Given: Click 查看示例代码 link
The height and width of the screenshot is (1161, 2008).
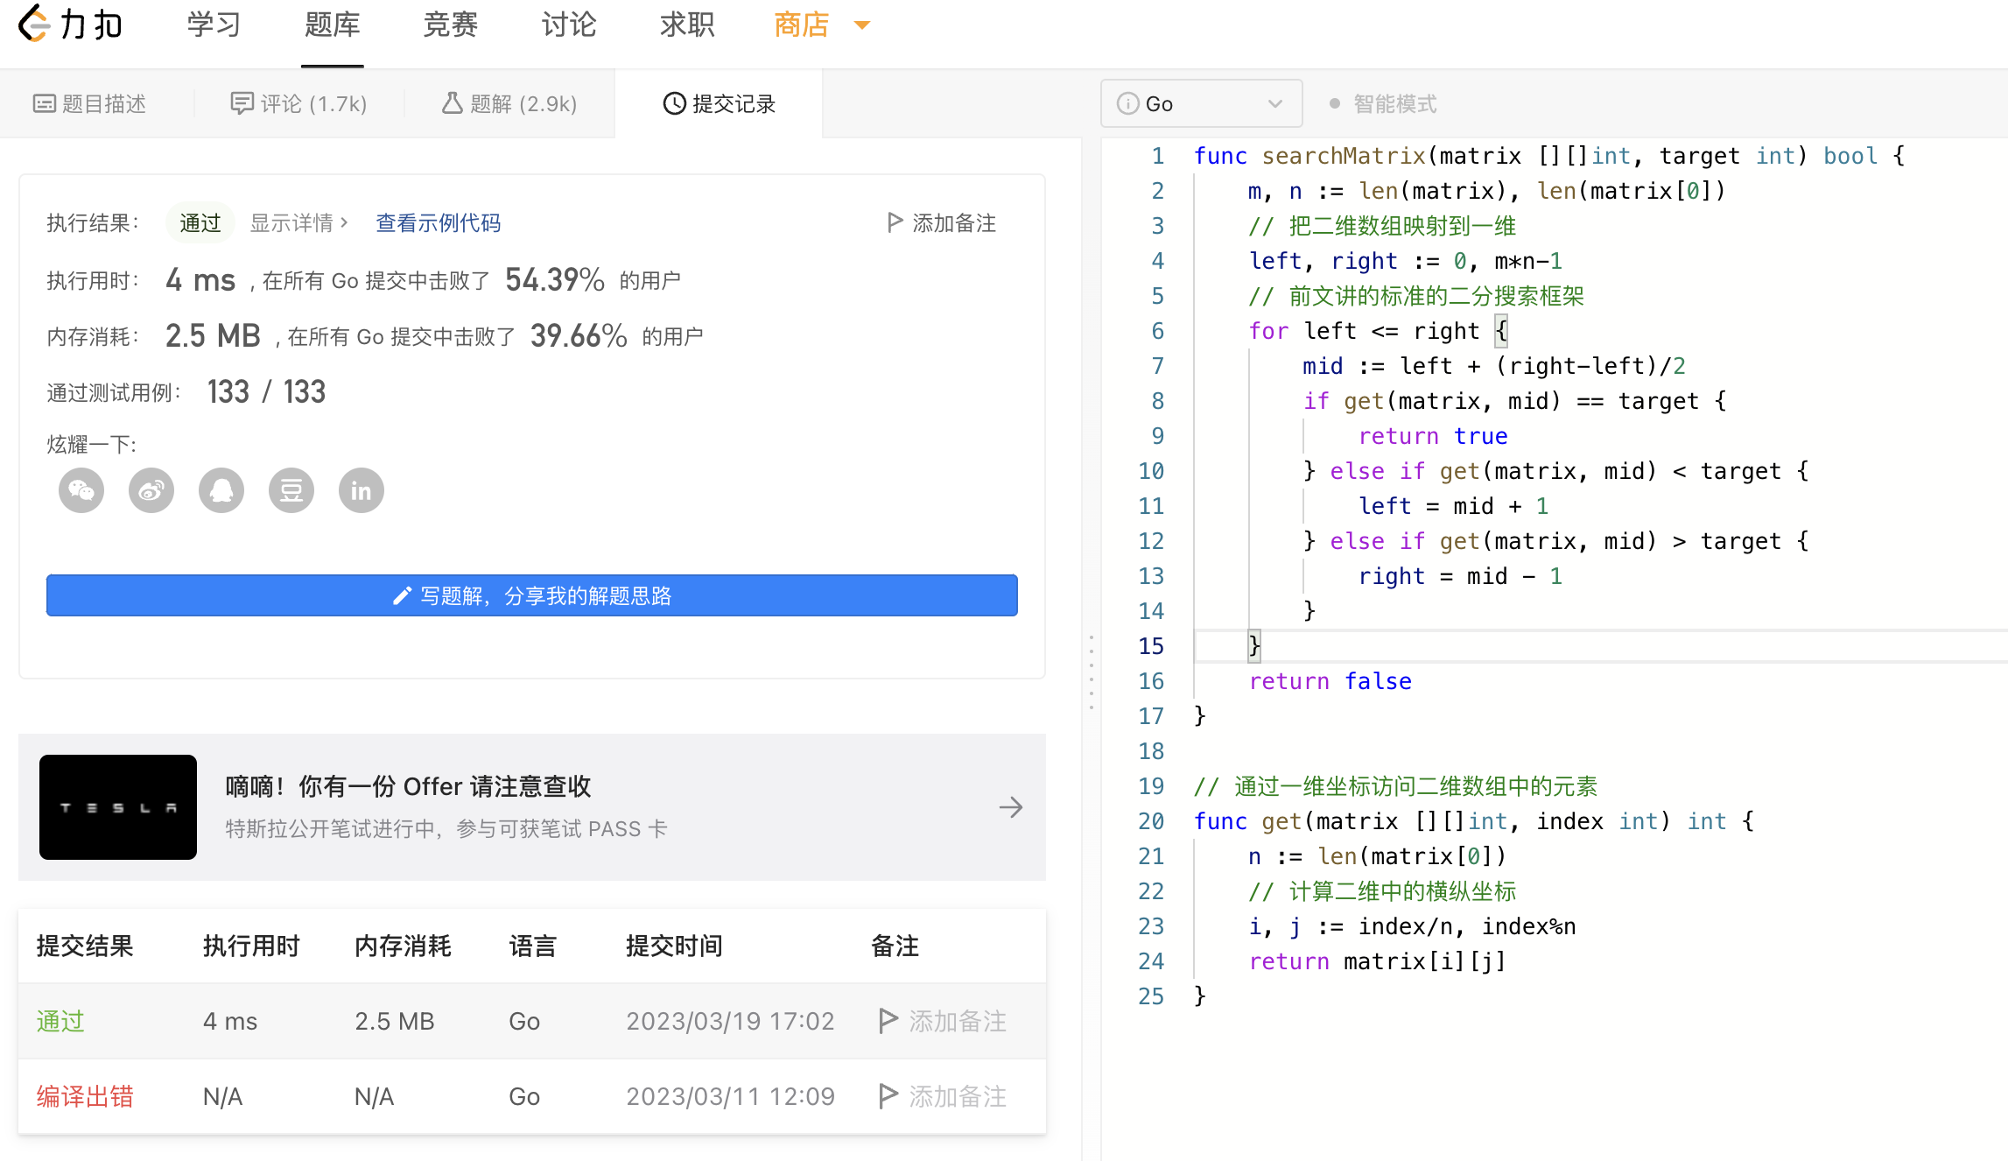Looking at the screenshot, I should (438, 223).
